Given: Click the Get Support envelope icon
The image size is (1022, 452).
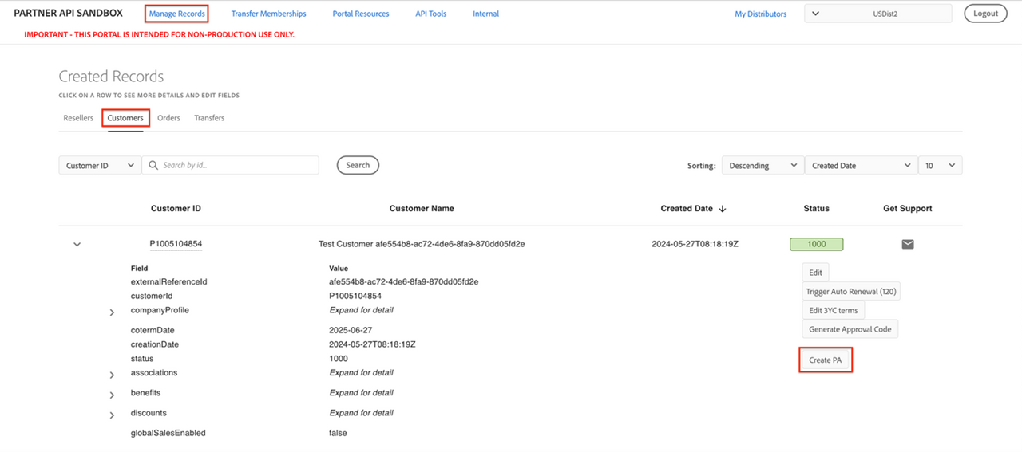Looking at the screenshot, I should click(x=907, y=244).
